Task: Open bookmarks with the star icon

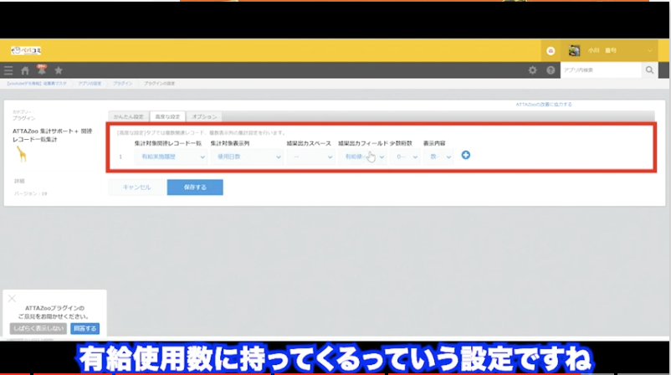Action: 59,71
